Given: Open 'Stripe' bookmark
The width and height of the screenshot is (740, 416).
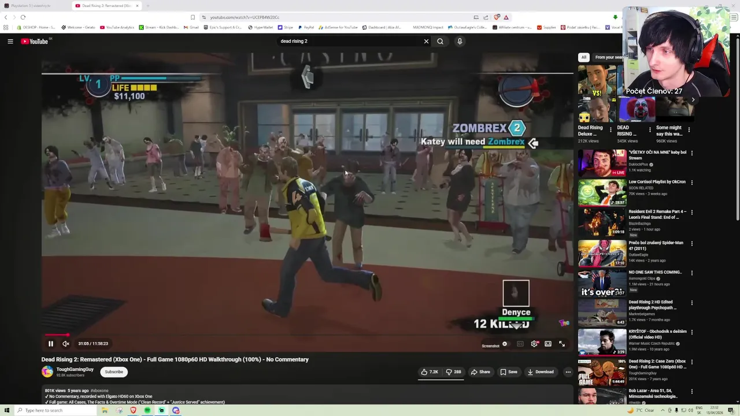Looking at the screenshot, I should pos(285,27).
